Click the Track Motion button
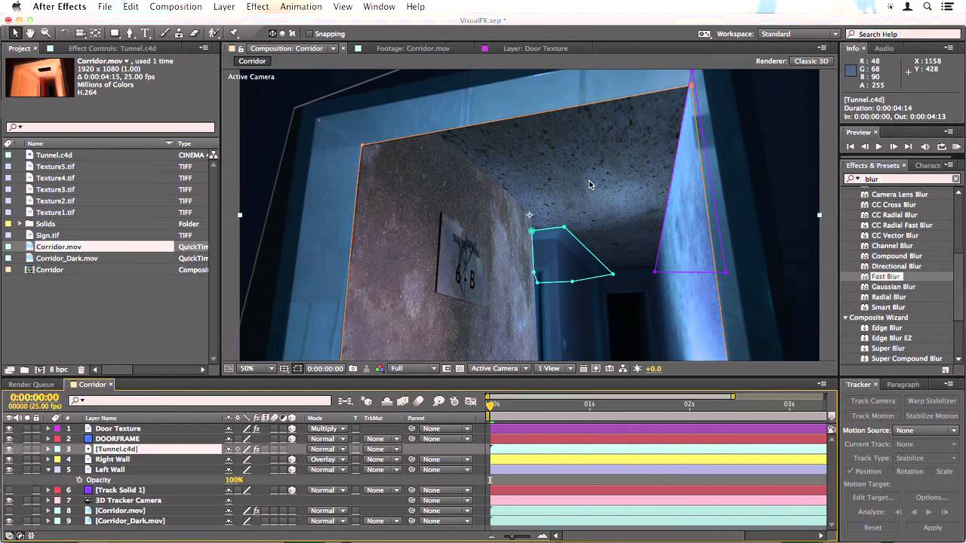This screenshot has width=966, height=543. (872, 416)
